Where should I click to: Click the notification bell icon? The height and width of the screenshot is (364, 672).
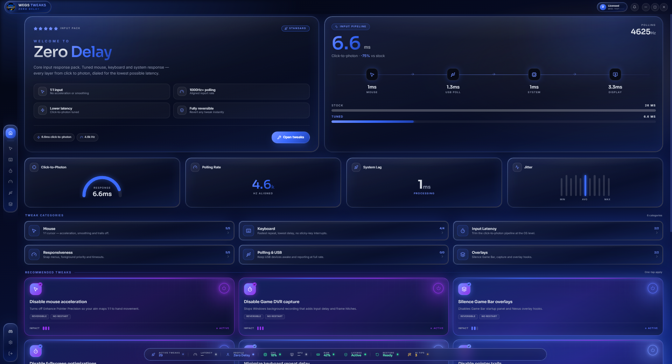pyautogui.click(x=635, y=7)
